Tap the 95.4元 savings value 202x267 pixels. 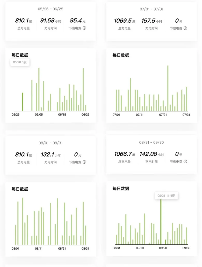point(75,21)
